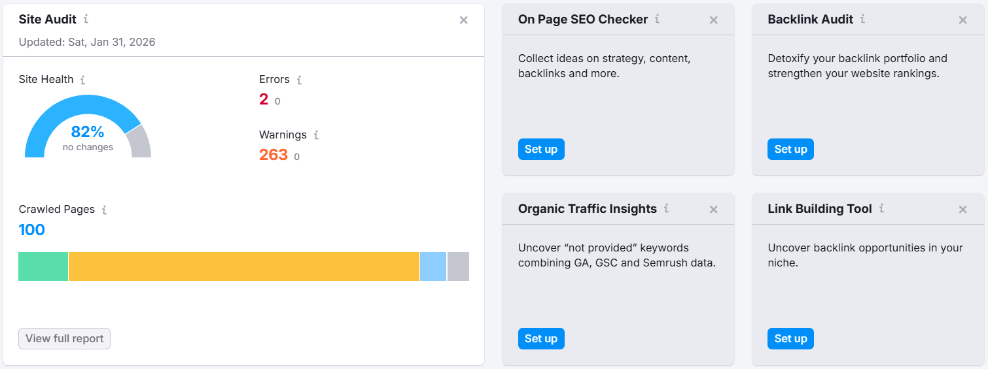Click info icon next to Warnings
The height and width of the screenshot is (369, 988).
pos(316,135)
